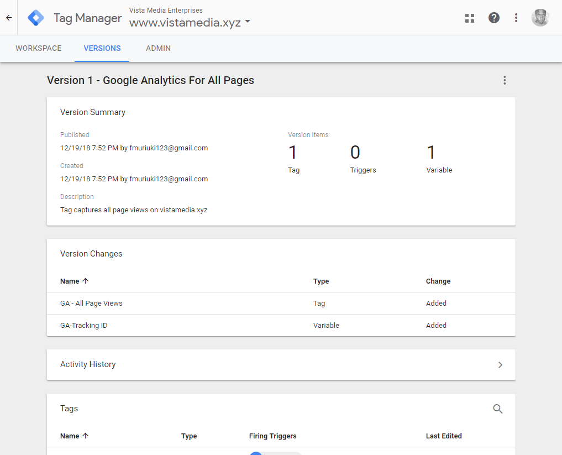Open the GA-Tracking ID variable row
Viewport: 562px width, 455px height.
pyautogui.click(x=84, y=326)
